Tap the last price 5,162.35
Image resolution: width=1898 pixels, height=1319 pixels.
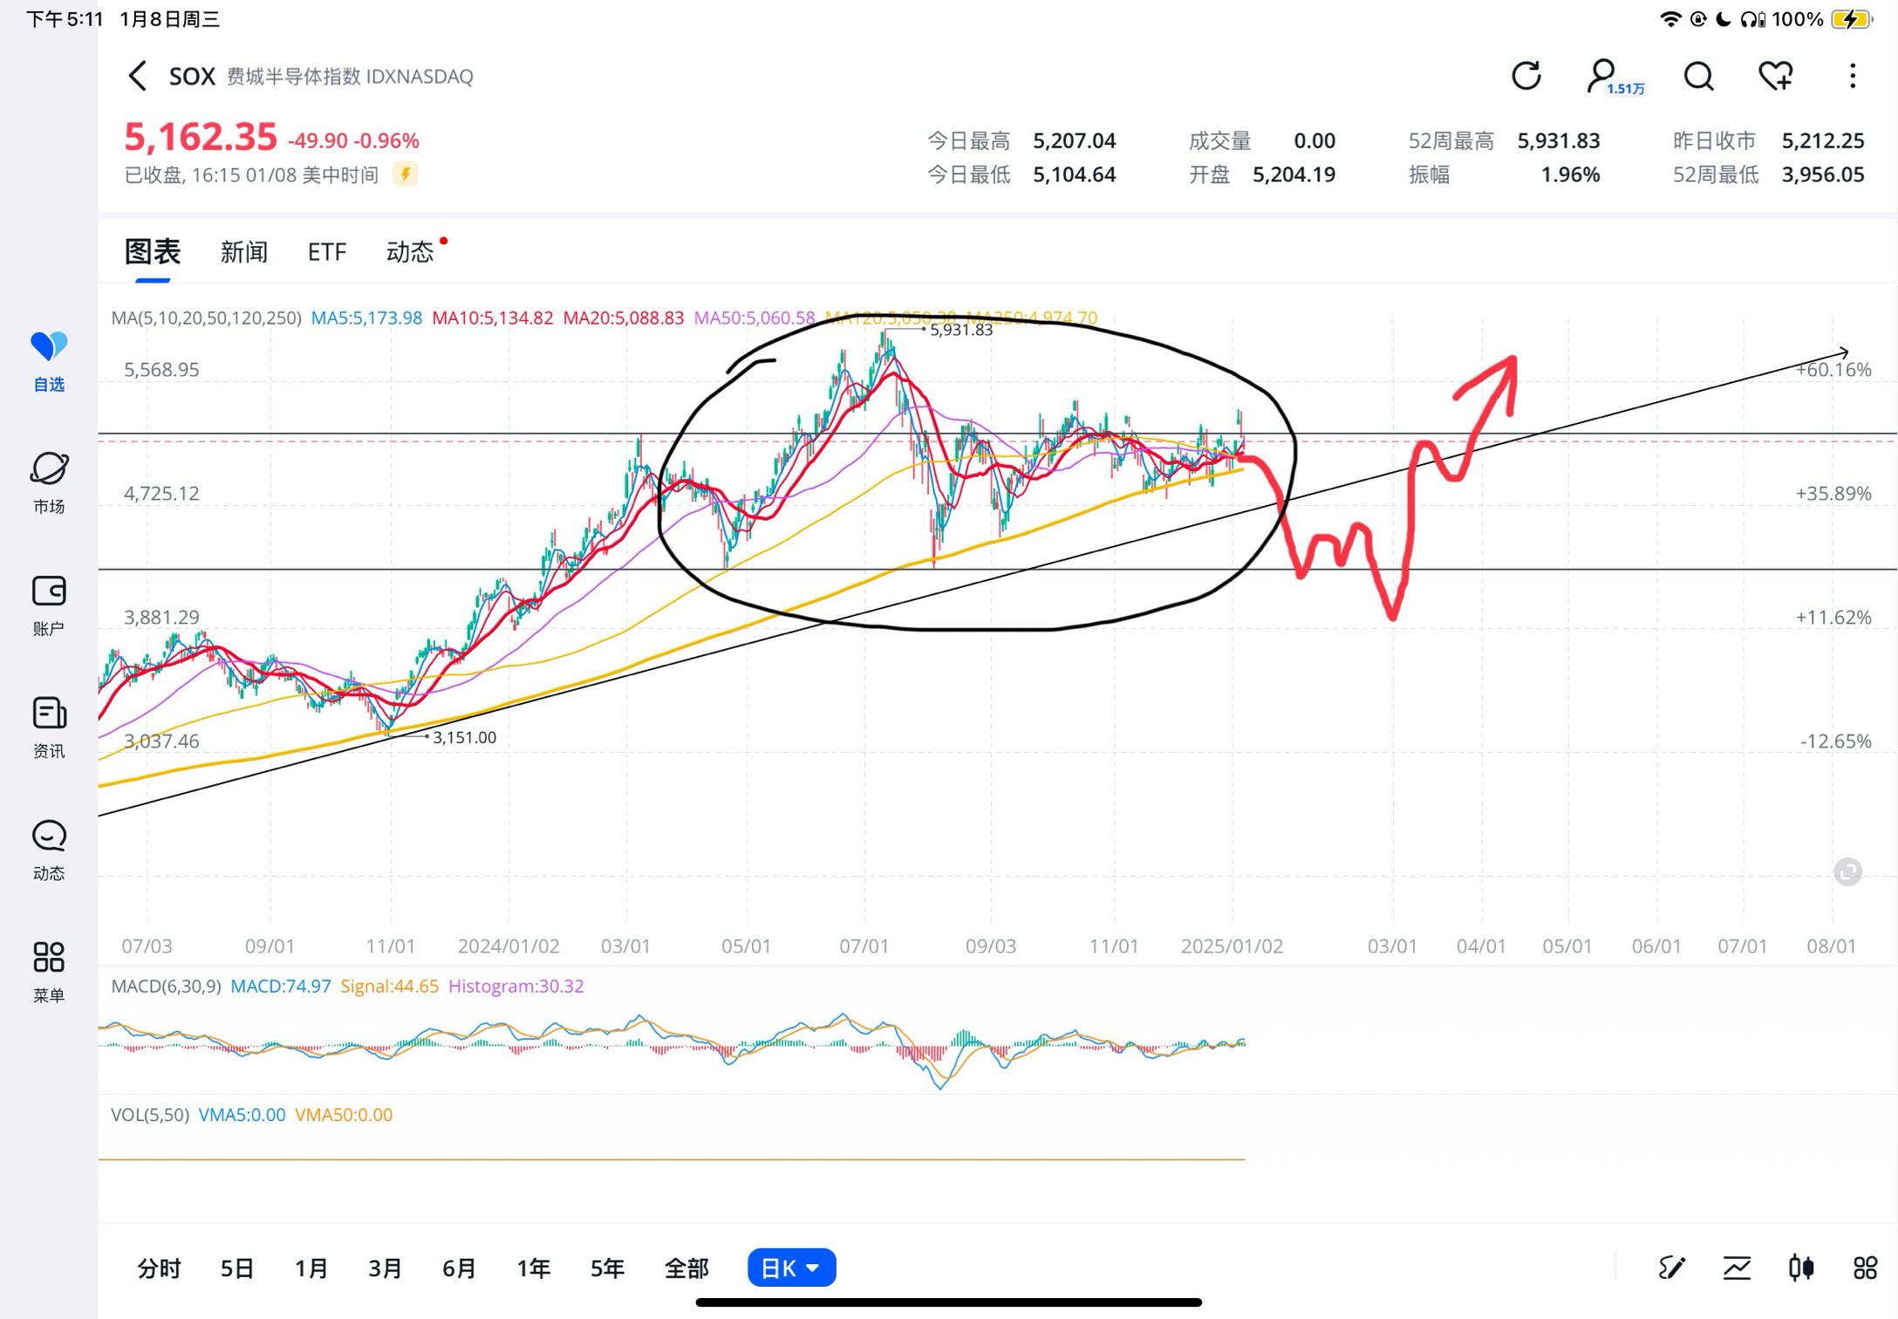(201, 137)
